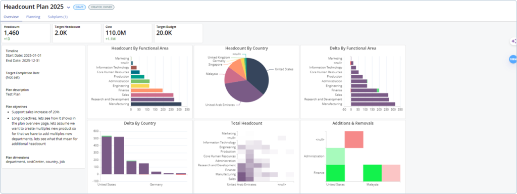
Task: Select yellow Engineering bar in Headcount By Functional Area
Action: point(140,86)
